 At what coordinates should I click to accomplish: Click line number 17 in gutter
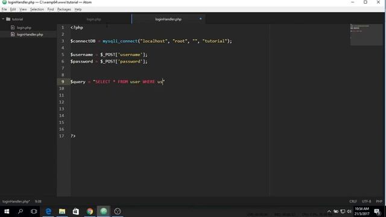62,136
